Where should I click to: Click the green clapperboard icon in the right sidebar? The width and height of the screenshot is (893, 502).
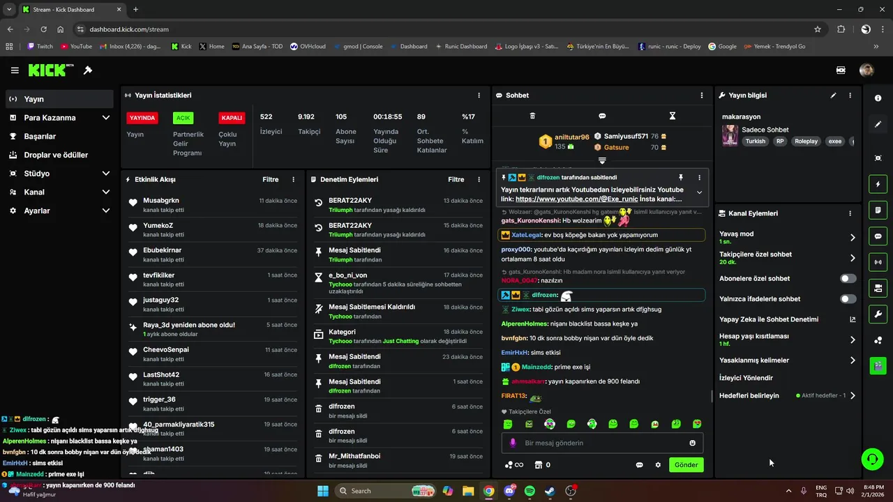coord(878,365)
